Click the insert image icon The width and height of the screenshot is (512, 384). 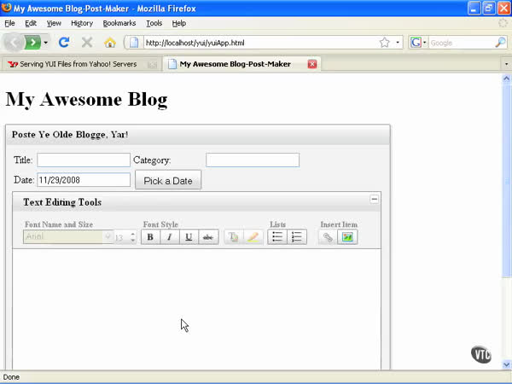click(x=347, y=237)
